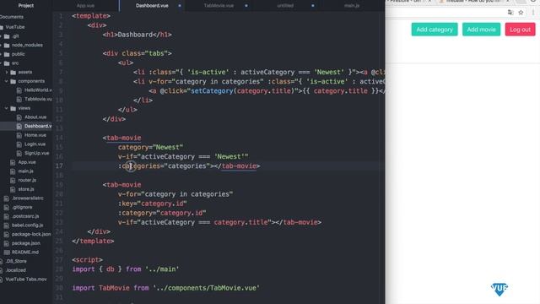Click the file icon beside .gitignore

(6, 207)
